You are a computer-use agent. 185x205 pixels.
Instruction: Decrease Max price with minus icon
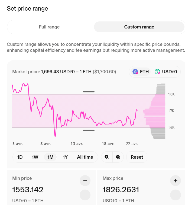click(x=176, y=195)
